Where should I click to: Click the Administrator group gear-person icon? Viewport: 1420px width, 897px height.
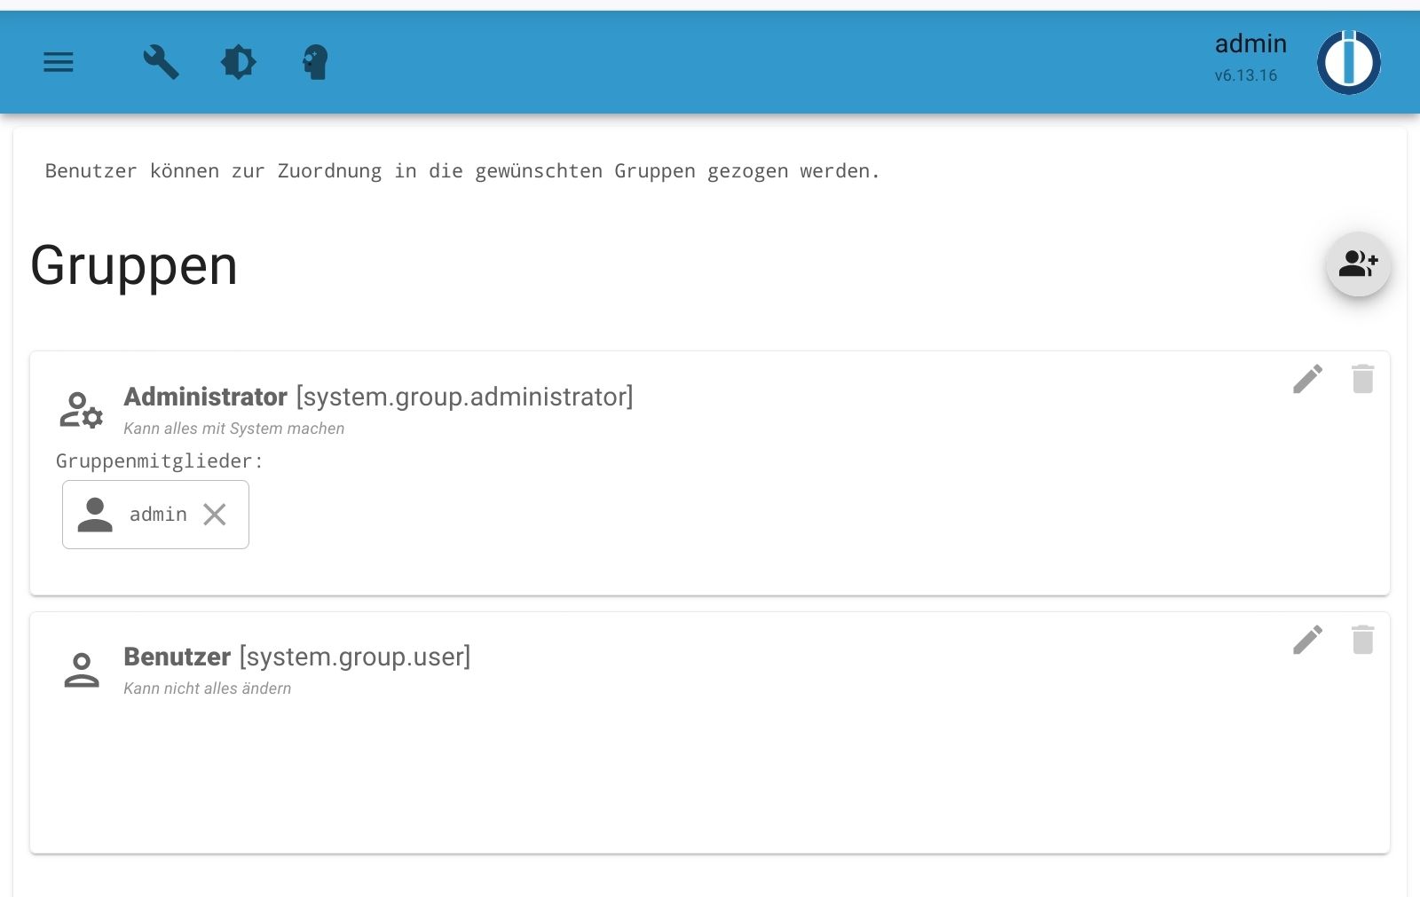(81, 410)
